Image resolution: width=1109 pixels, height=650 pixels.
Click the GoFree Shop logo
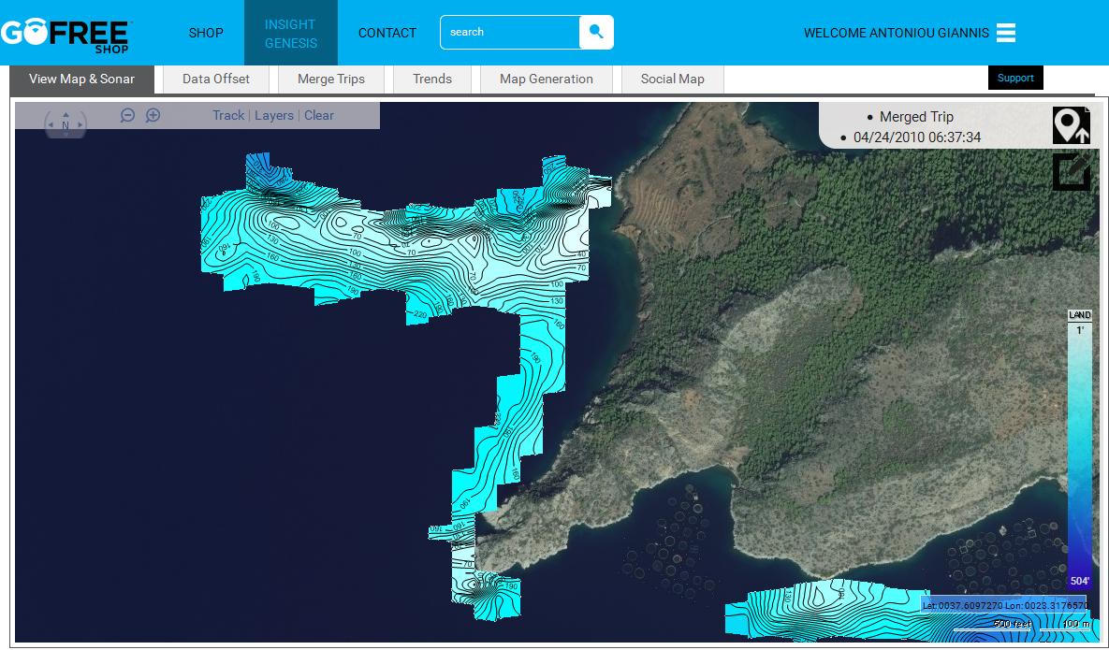66,33
